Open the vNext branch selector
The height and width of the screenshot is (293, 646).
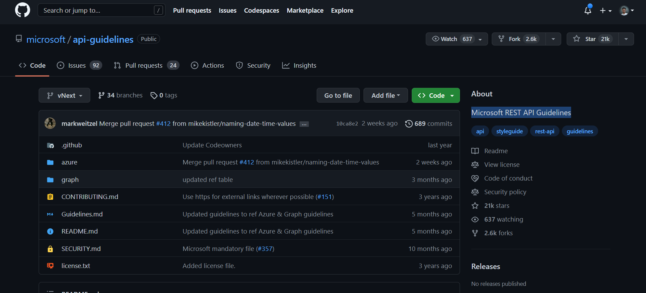point(64,95)
